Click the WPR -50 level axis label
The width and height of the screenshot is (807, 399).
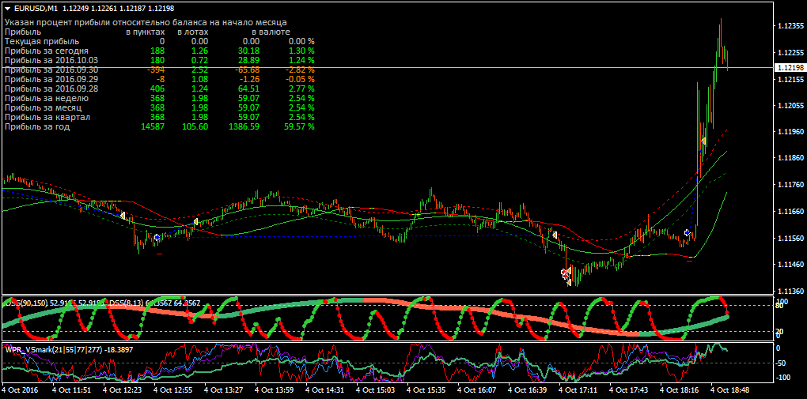point(782,363)
